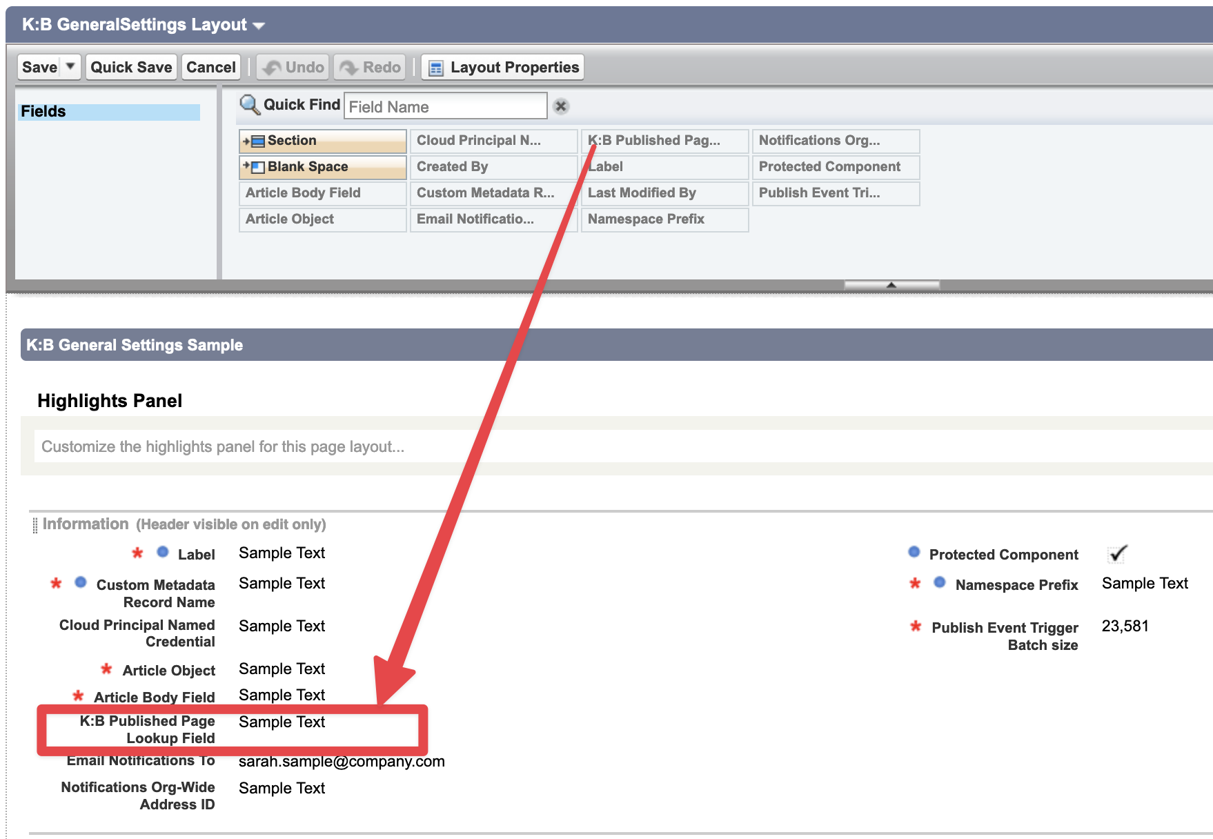The height and width of the screenshot is (839, 1213).
Task: Toggle the Protected Component checkbox
Action: point(1117,554)
